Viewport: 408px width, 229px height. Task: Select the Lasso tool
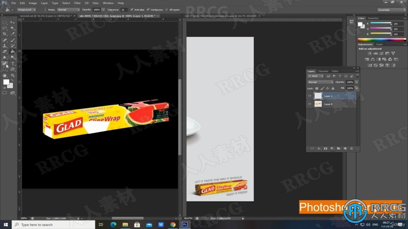[x=5, y=28]
